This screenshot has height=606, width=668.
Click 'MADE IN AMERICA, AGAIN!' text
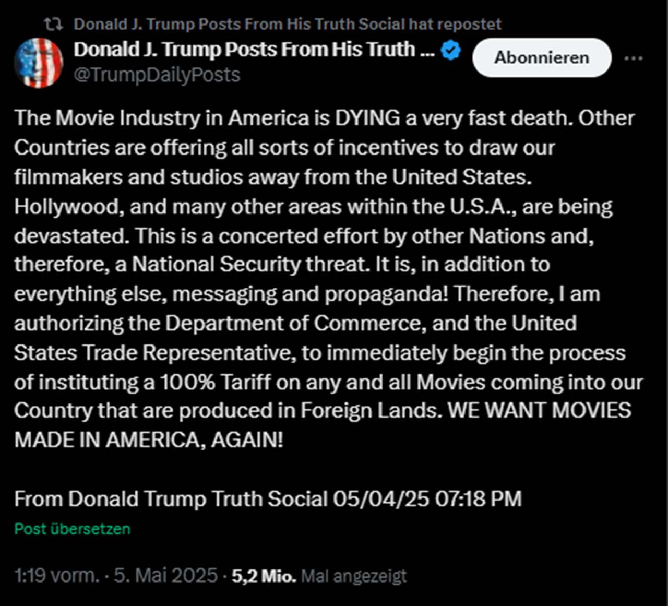(149, 440)
